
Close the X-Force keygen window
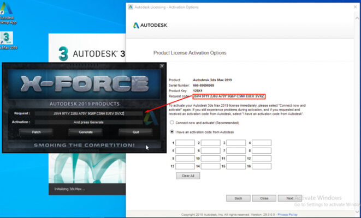162,66
